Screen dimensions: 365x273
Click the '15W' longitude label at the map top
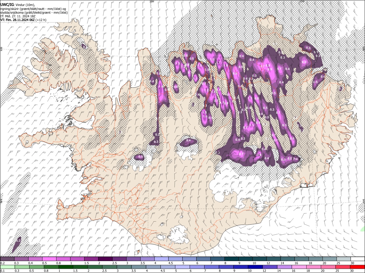point(302,1)
